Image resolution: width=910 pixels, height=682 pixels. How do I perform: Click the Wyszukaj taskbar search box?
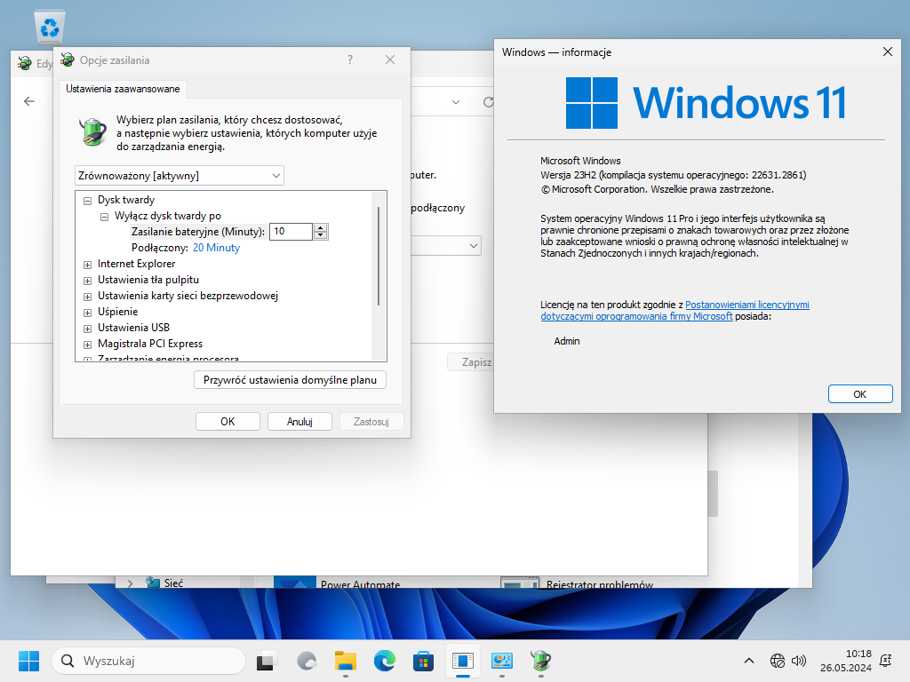(x=148, y=661)
